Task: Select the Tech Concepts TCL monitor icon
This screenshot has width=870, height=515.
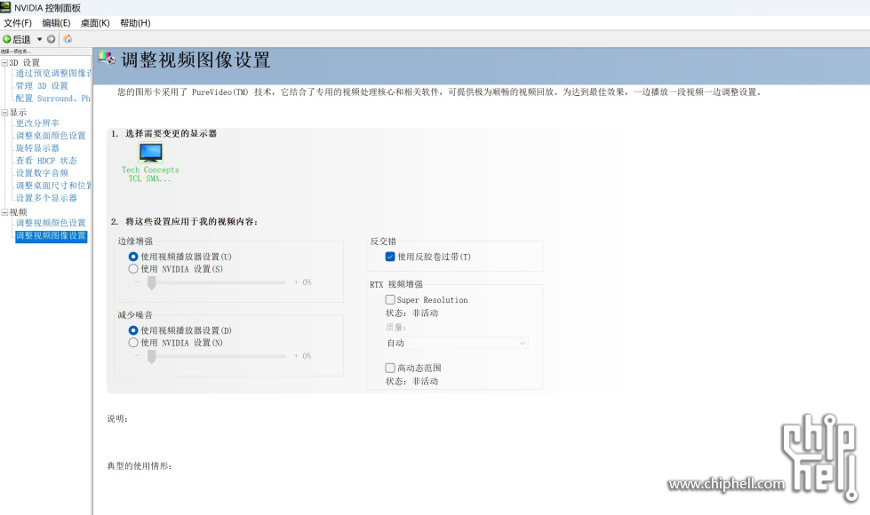Action: tap(150, 152)
